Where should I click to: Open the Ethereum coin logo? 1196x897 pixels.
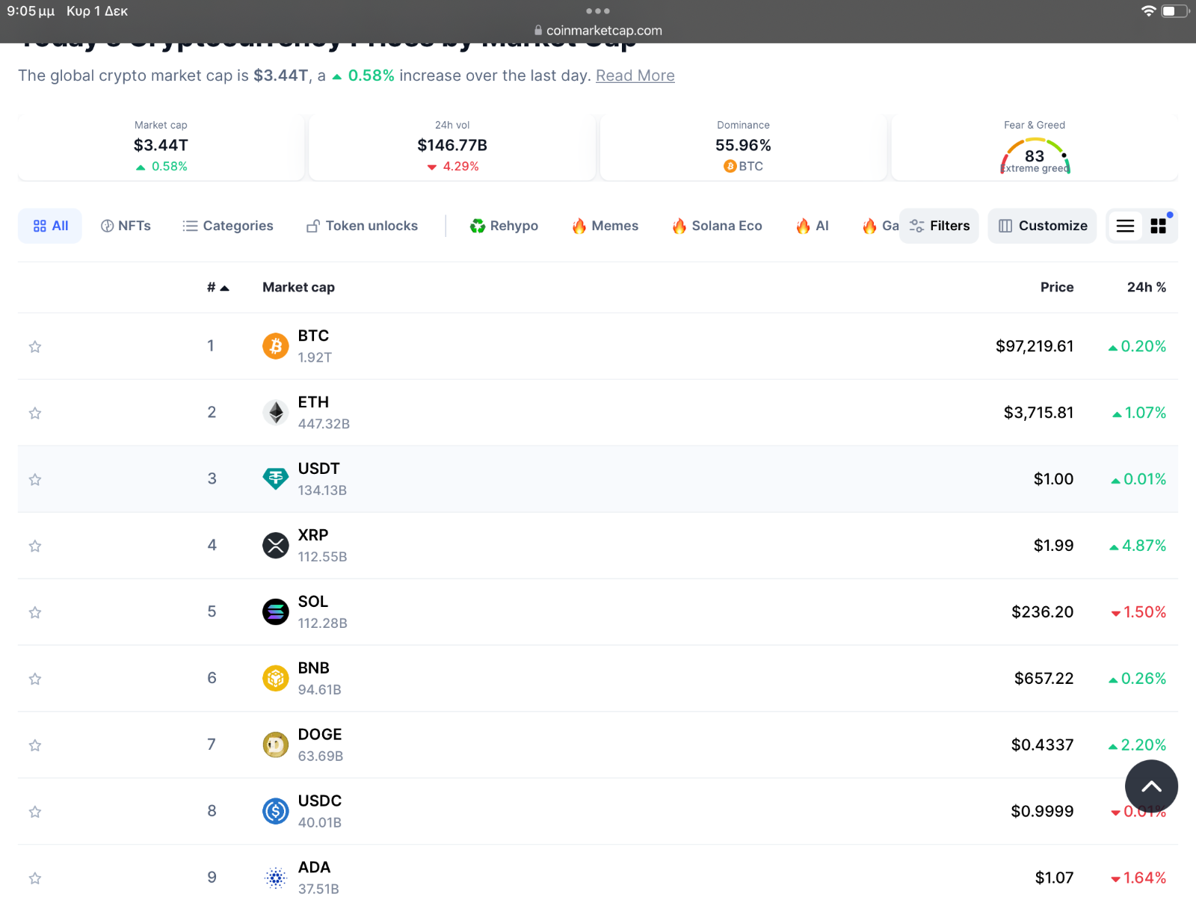pos(276,413)
